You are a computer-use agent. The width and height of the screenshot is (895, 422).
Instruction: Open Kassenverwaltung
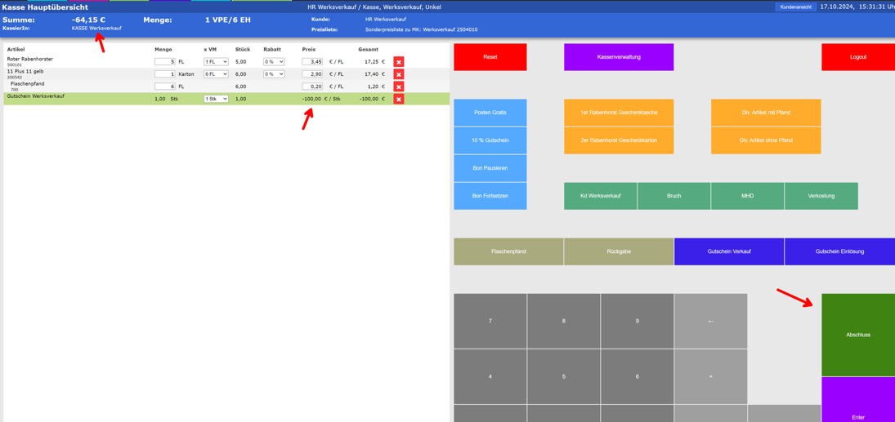click(x=619, y=57)
